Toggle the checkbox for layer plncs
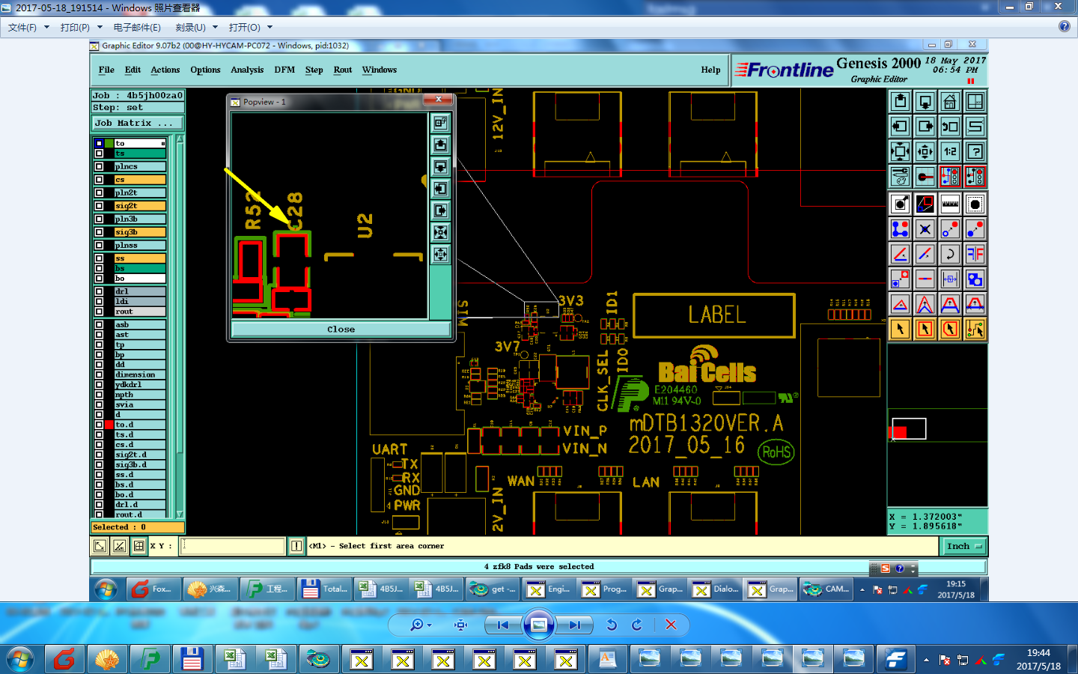 point(99,166)
